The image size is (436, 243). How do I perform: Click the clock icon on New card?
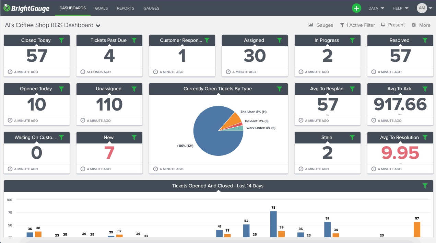[x=83, y=169]
